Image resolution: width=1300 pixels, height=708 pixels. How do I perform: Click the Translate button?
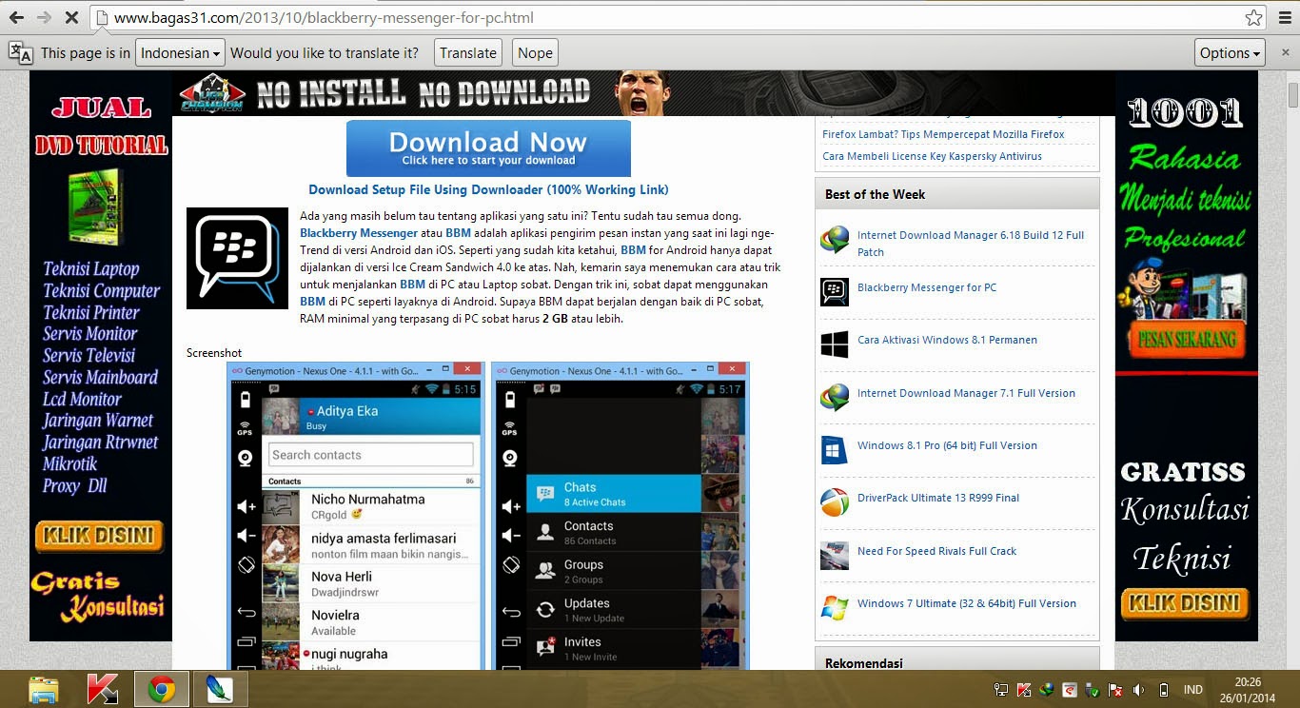click(467, 52)
